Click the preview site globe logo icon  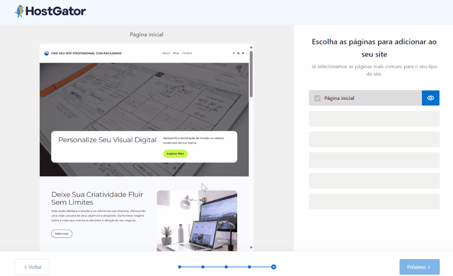click(x=46, y=53)
